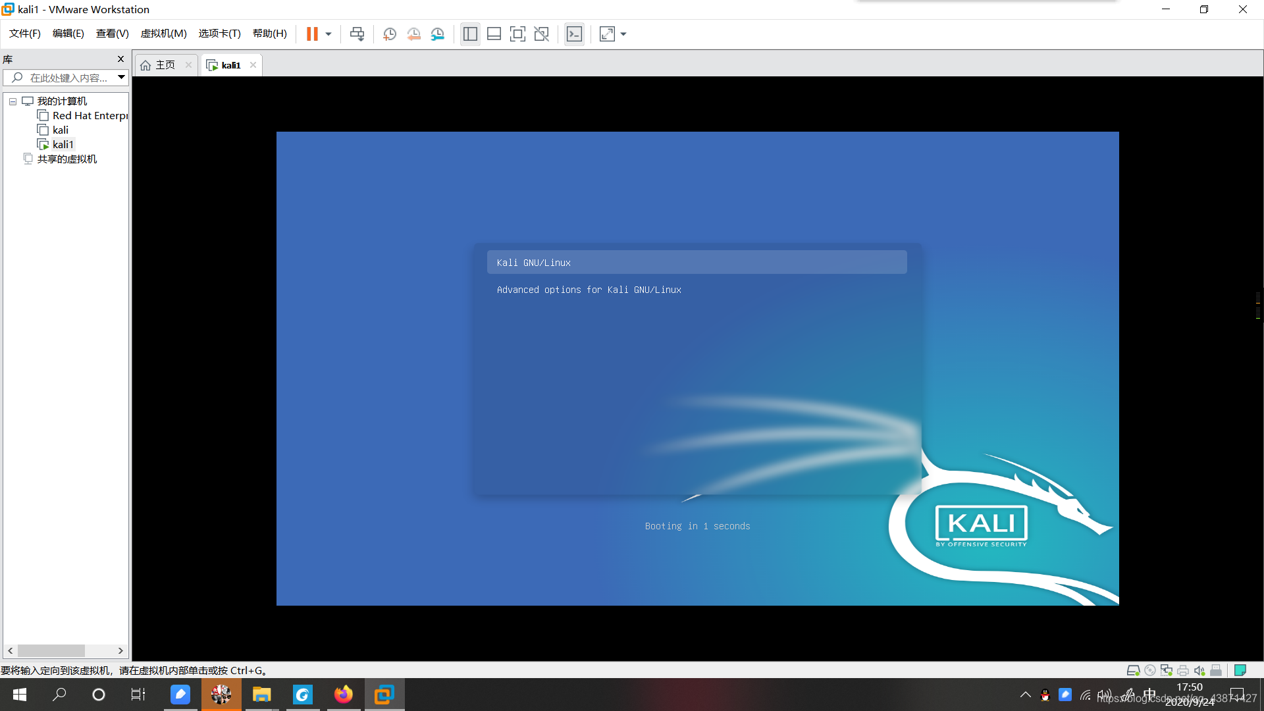Open the blue pen app on the taskbar
1264x711 pixels.
(x=180, y=695)
